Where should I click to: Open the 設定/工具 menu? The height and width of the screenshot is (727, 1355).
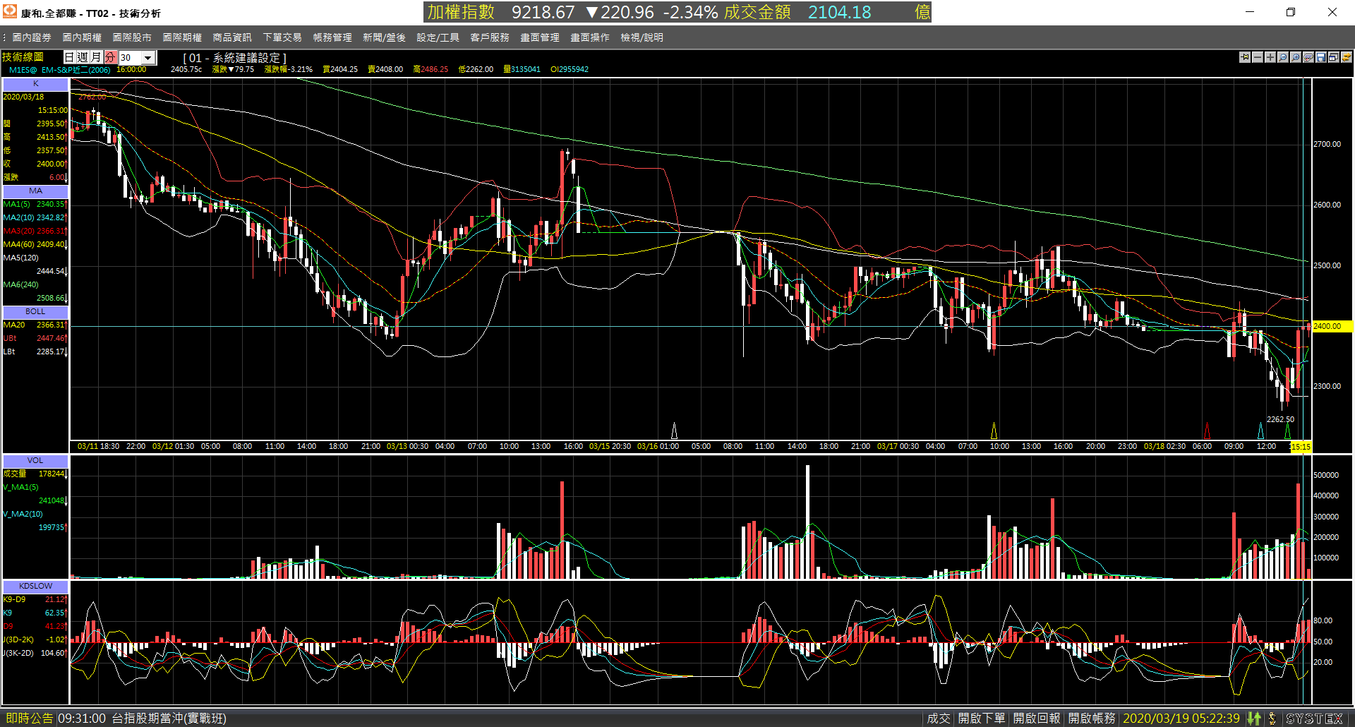438,37
